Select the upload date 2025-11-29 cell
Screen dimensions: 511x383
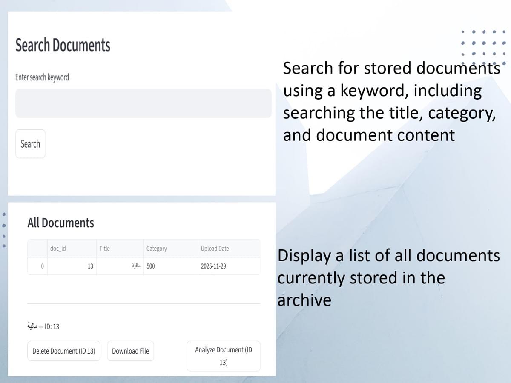[229, 266]
